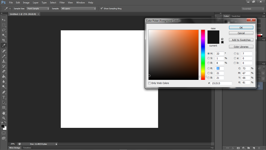Select the Zoom tool
Viewport: 266px width, 150px height.
point(3,118)
